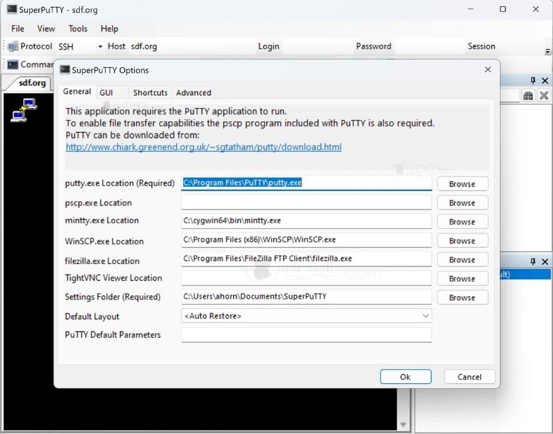The width and height of the screenshot is (553, 434).
Task: Close the upper right side panel
Action: (x=545, y=80)
